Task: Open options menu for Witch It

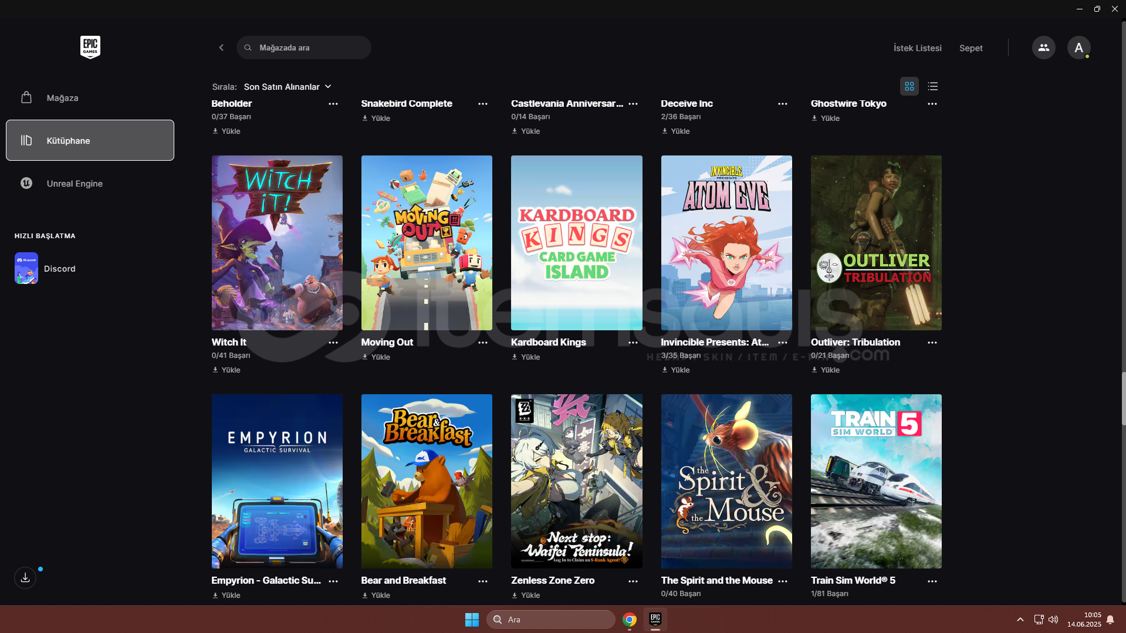Action: 333,343
